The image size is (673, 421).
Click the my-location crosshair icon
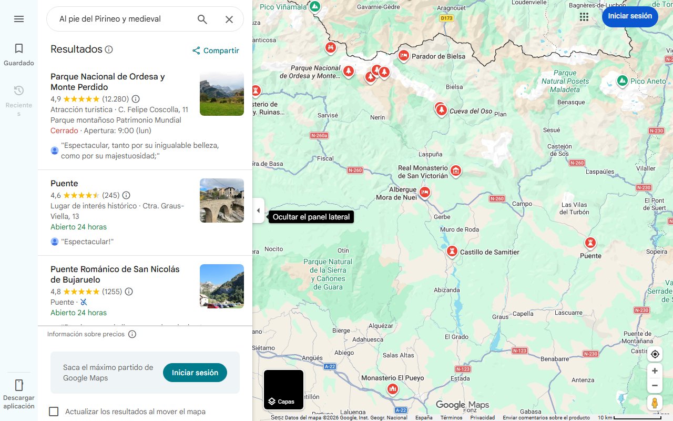tap(655, 354)
